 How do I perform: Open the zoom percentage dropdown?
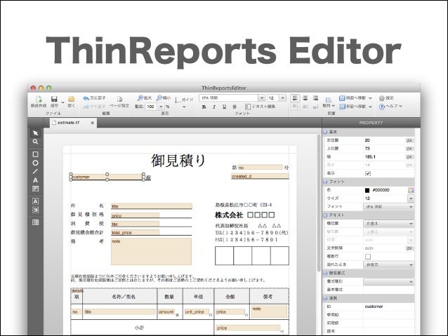161,107
